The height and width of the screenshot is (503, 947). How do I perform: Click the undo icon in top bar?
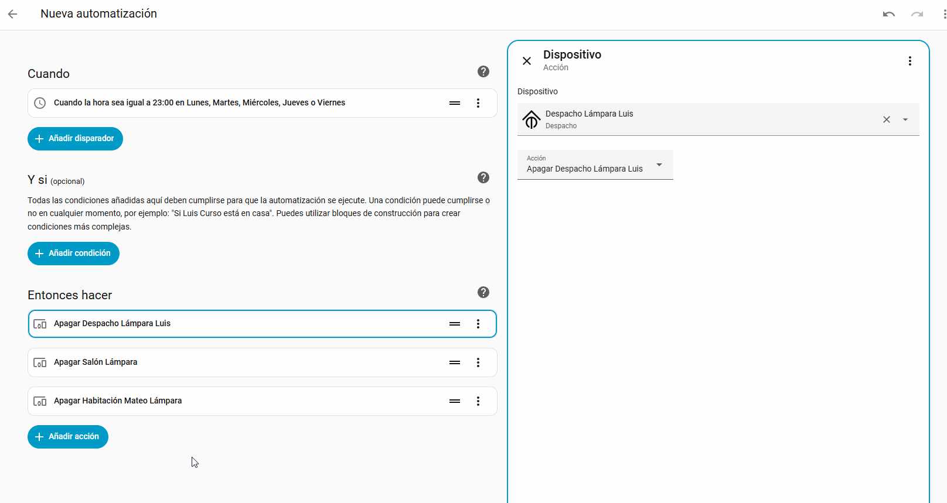[888, 14]
